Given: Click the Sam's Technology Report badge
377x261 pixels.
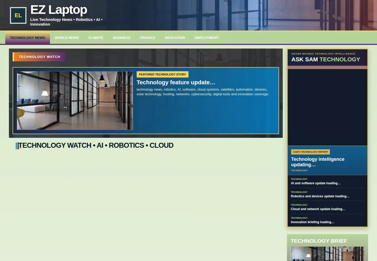Looking at the screenshot, I should pyautogui.click(x=311, y=152).
